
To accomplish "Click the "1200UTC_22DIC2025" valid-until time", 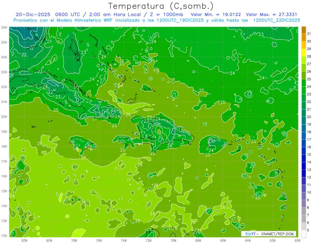I will click(x=277, y=20).
